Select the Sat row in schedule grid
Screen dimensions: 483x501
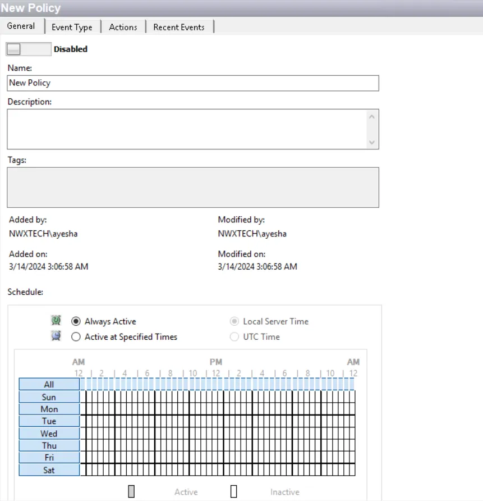49,470
